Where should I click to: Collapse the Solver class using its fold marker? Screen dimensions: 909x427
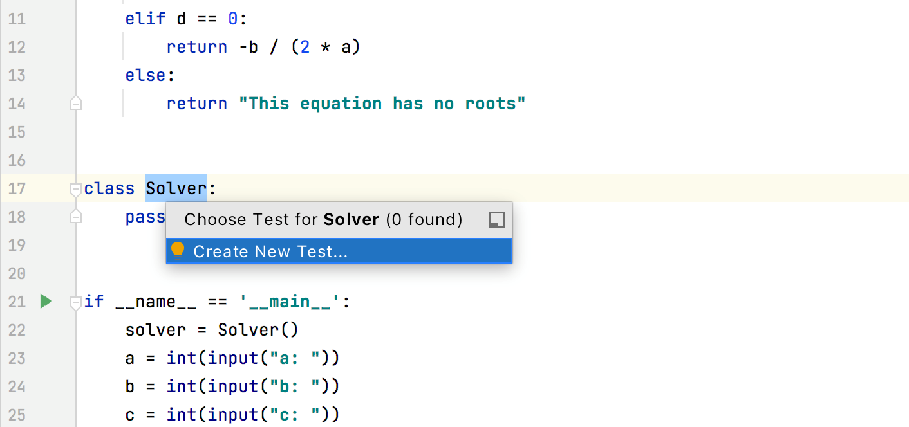tap(75, 188)
